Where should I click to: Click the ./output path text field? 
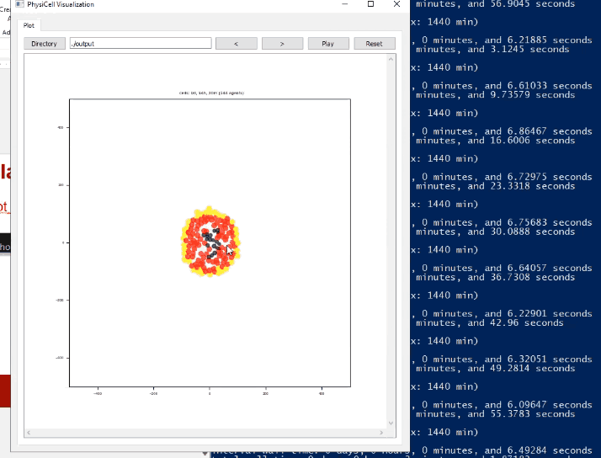pyautogui.click(x=140, y=43)
